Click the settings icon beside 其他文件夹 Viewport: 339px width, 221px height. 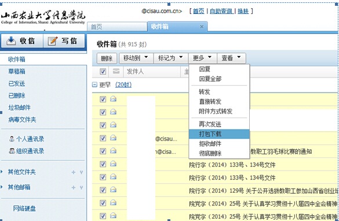click(81, 172)
